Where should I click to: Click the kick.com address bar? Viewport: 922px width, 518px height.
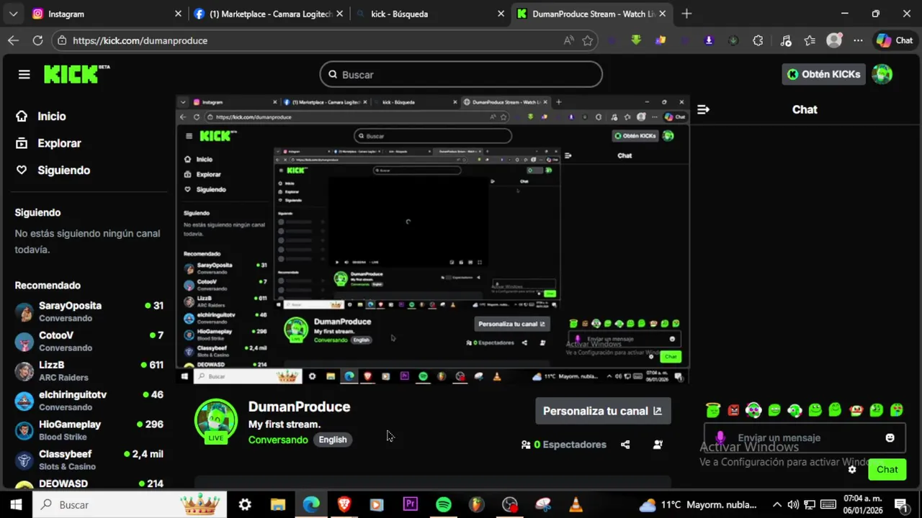point(310,40)
